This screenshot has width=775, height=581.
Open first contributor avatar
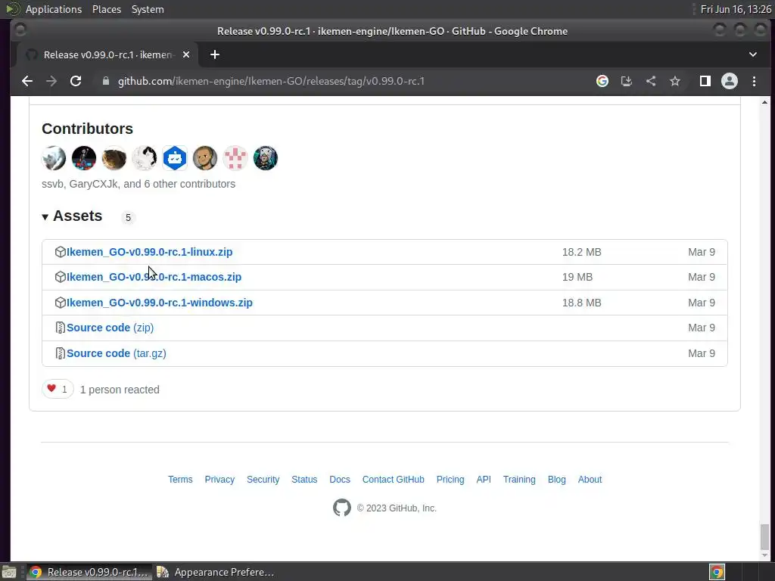[x=54, y=158]
